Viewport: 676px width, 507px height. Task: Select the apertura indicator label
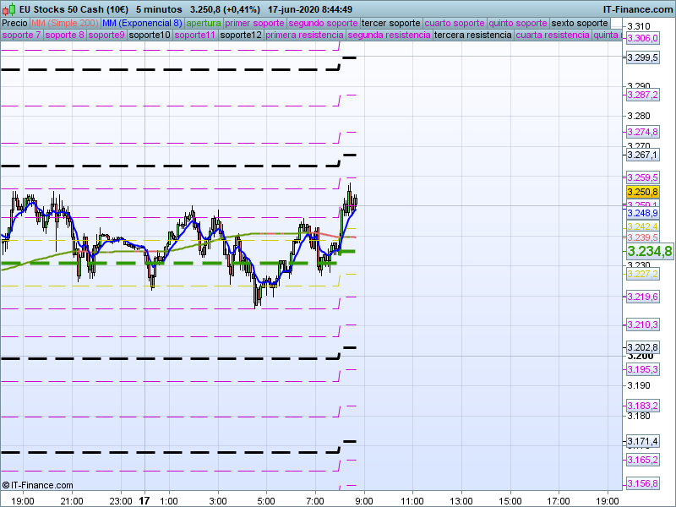click(204, 23)
